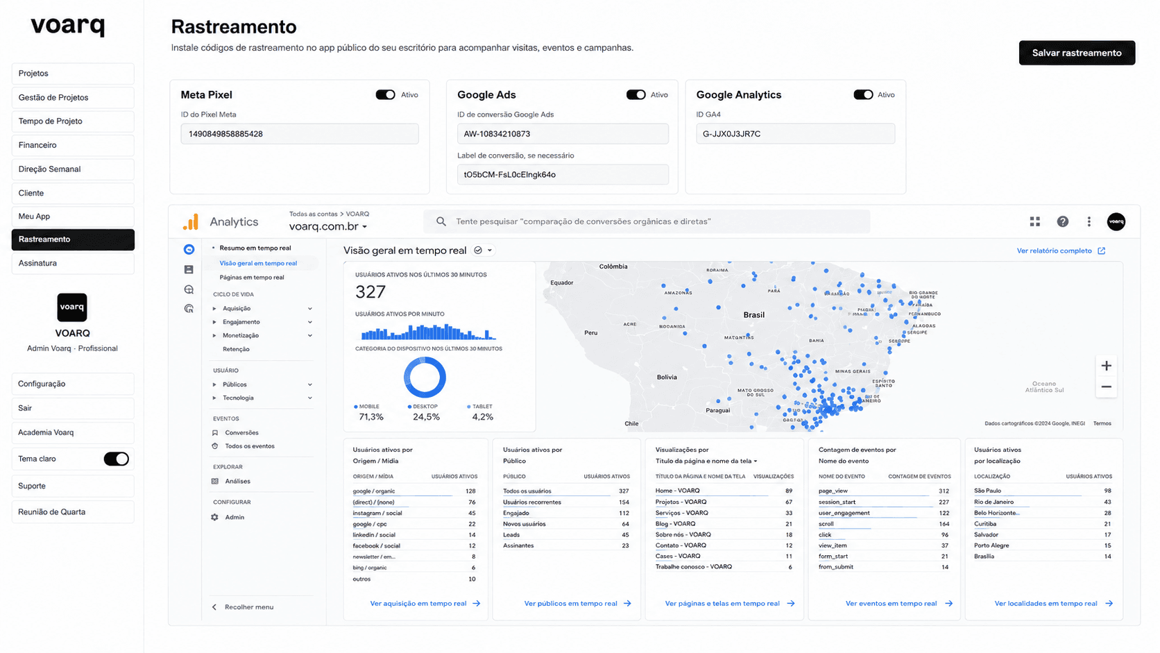Click the search magnifier icon
Image resolution: width=1160 pixels, height=653 pixels.
click(x=441, y=221)
